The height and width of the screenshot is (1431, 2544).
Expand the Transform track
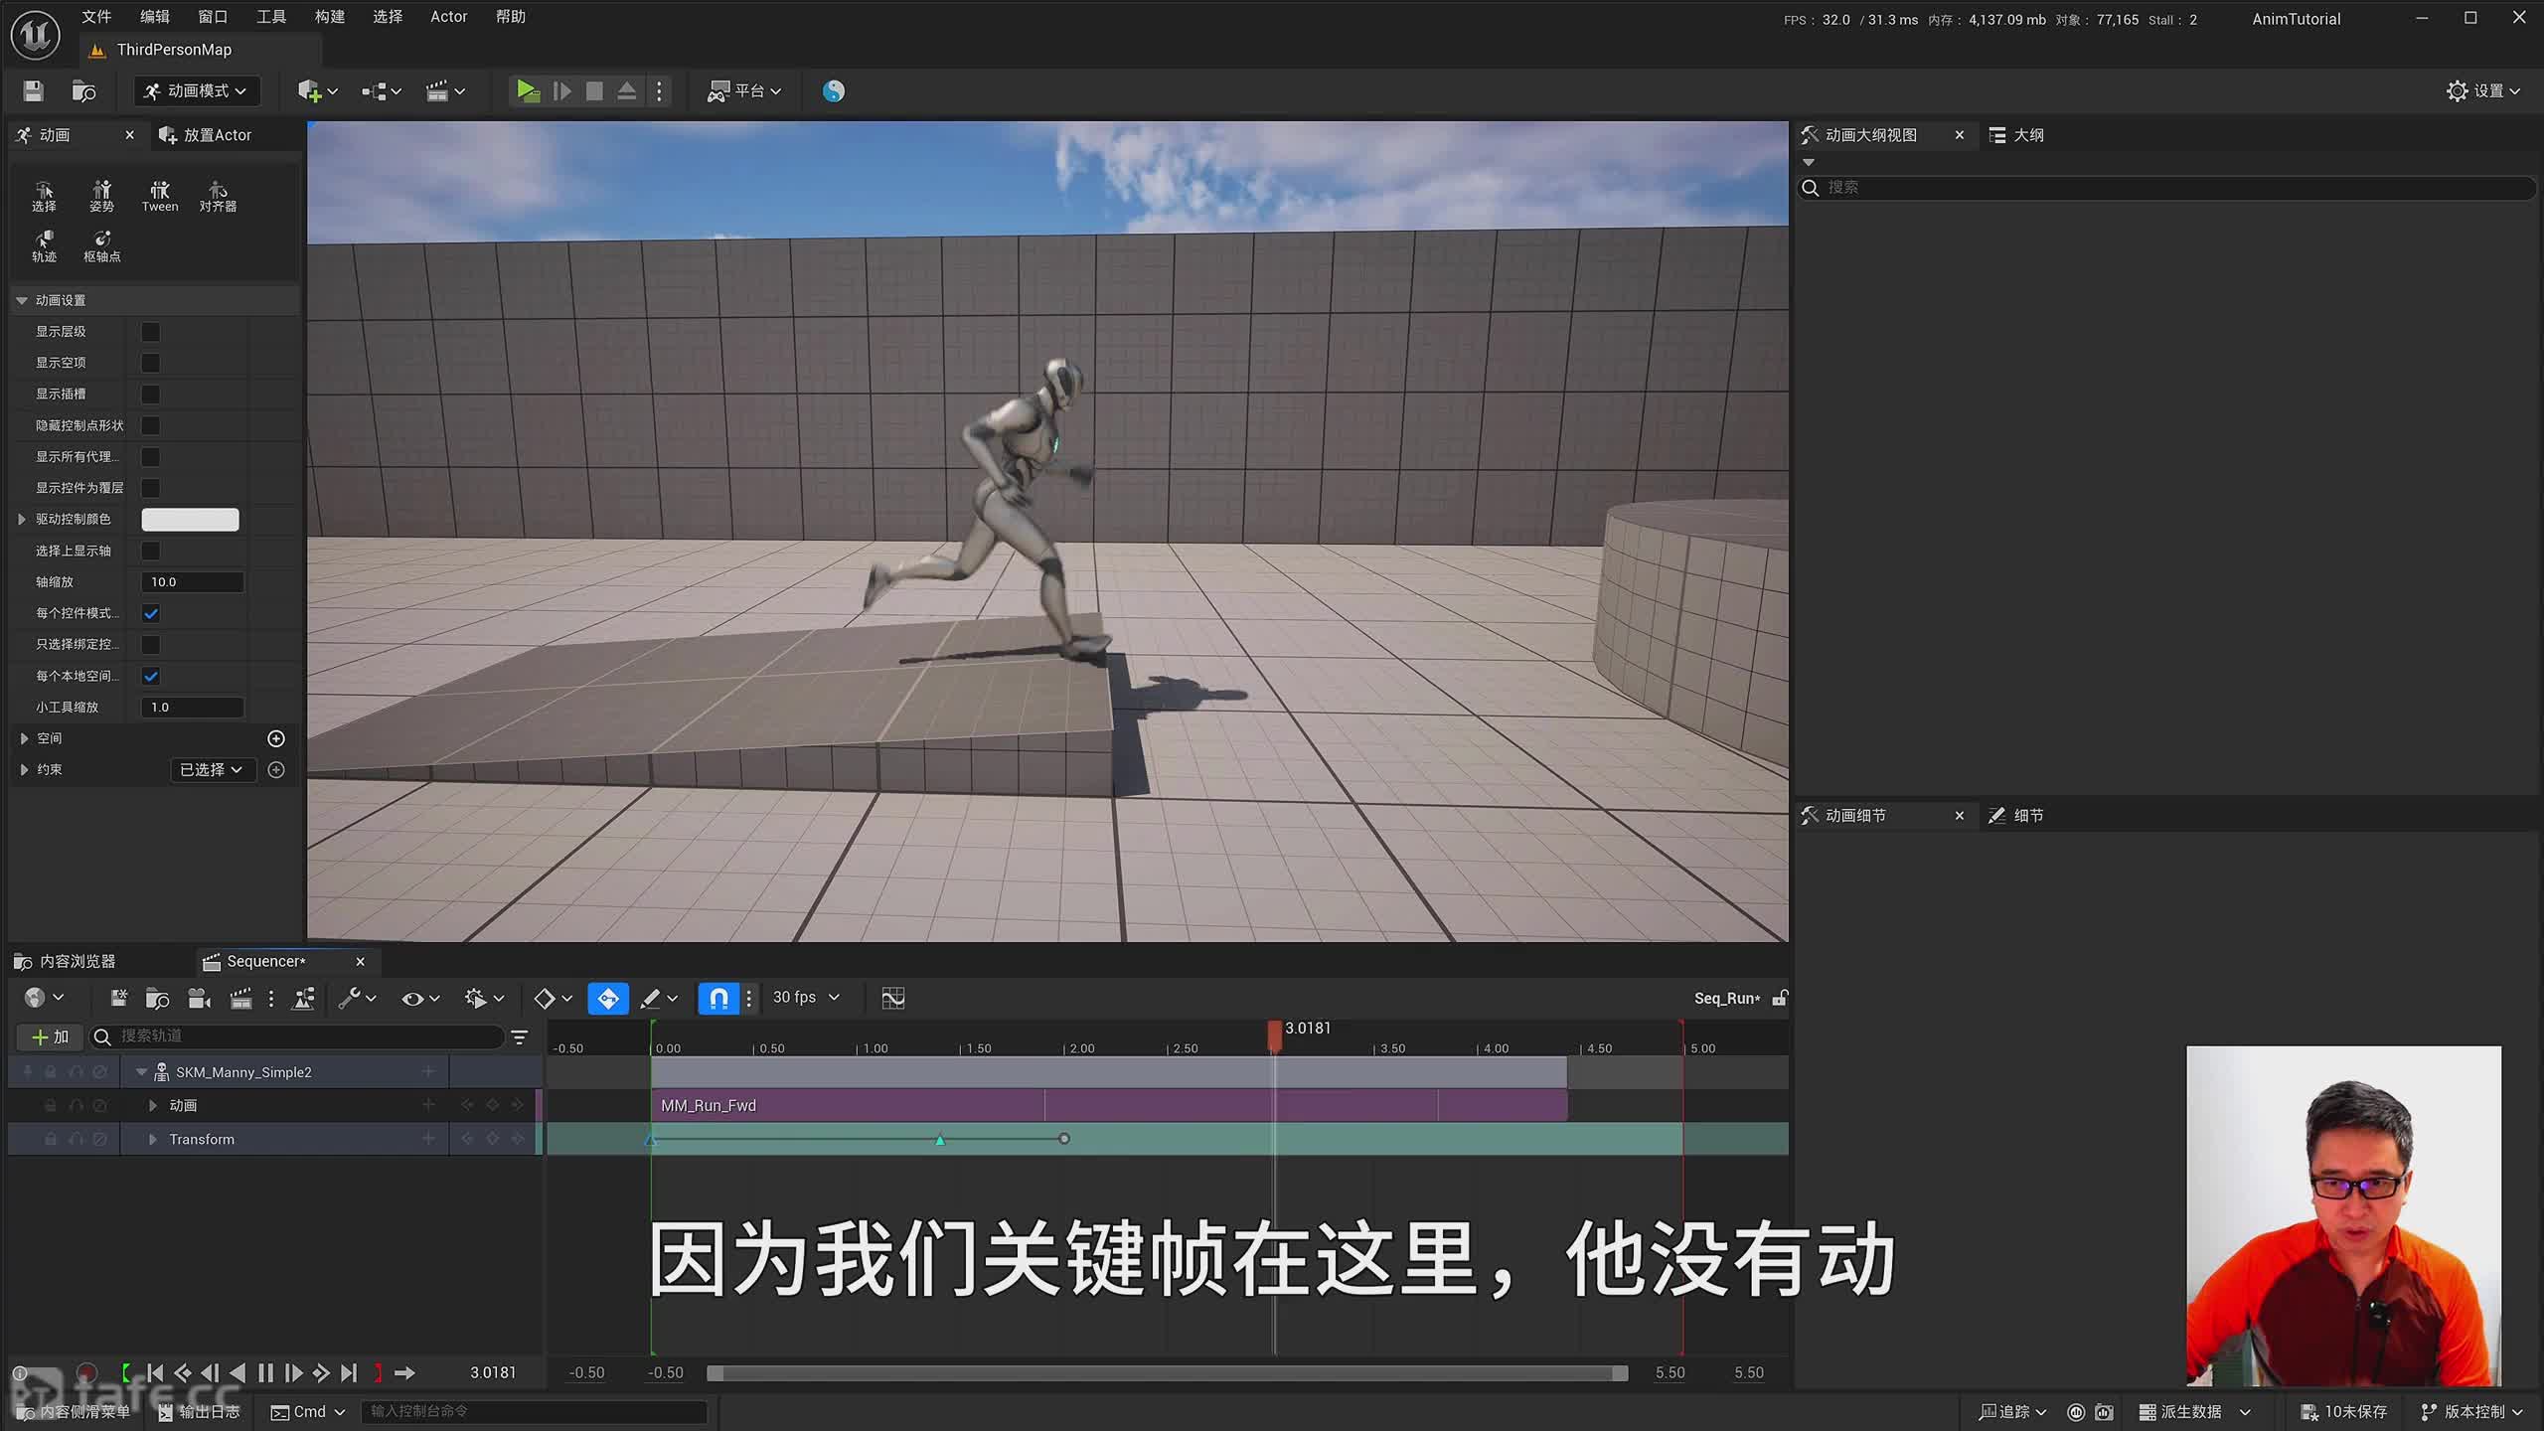click(x=152, y=1139)
